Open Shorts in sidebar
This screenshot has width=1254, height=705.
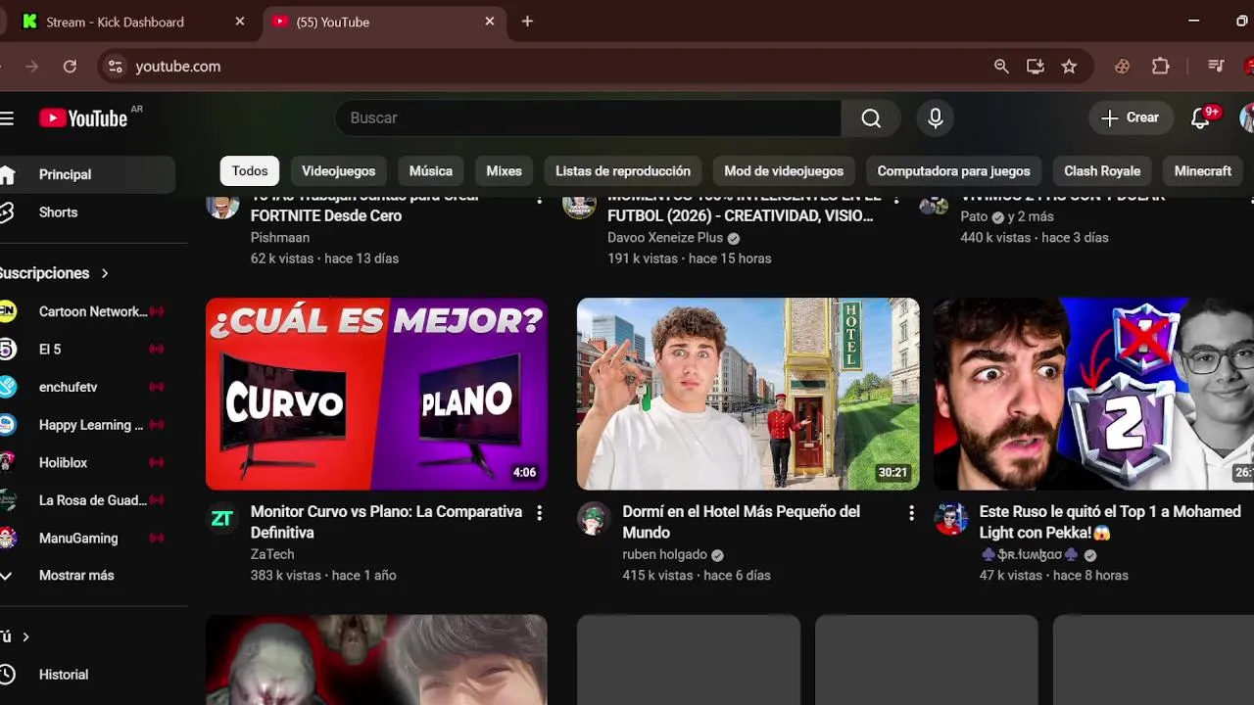[86, 212]
